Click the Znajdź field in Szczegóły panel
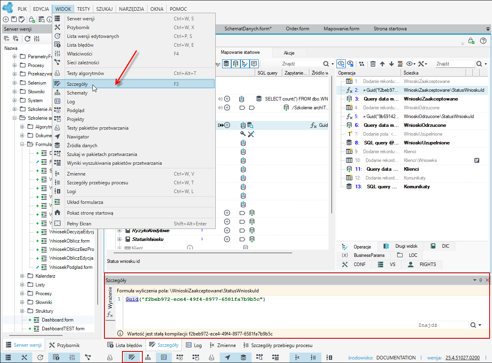492x363 pixels. coord(443,325)
